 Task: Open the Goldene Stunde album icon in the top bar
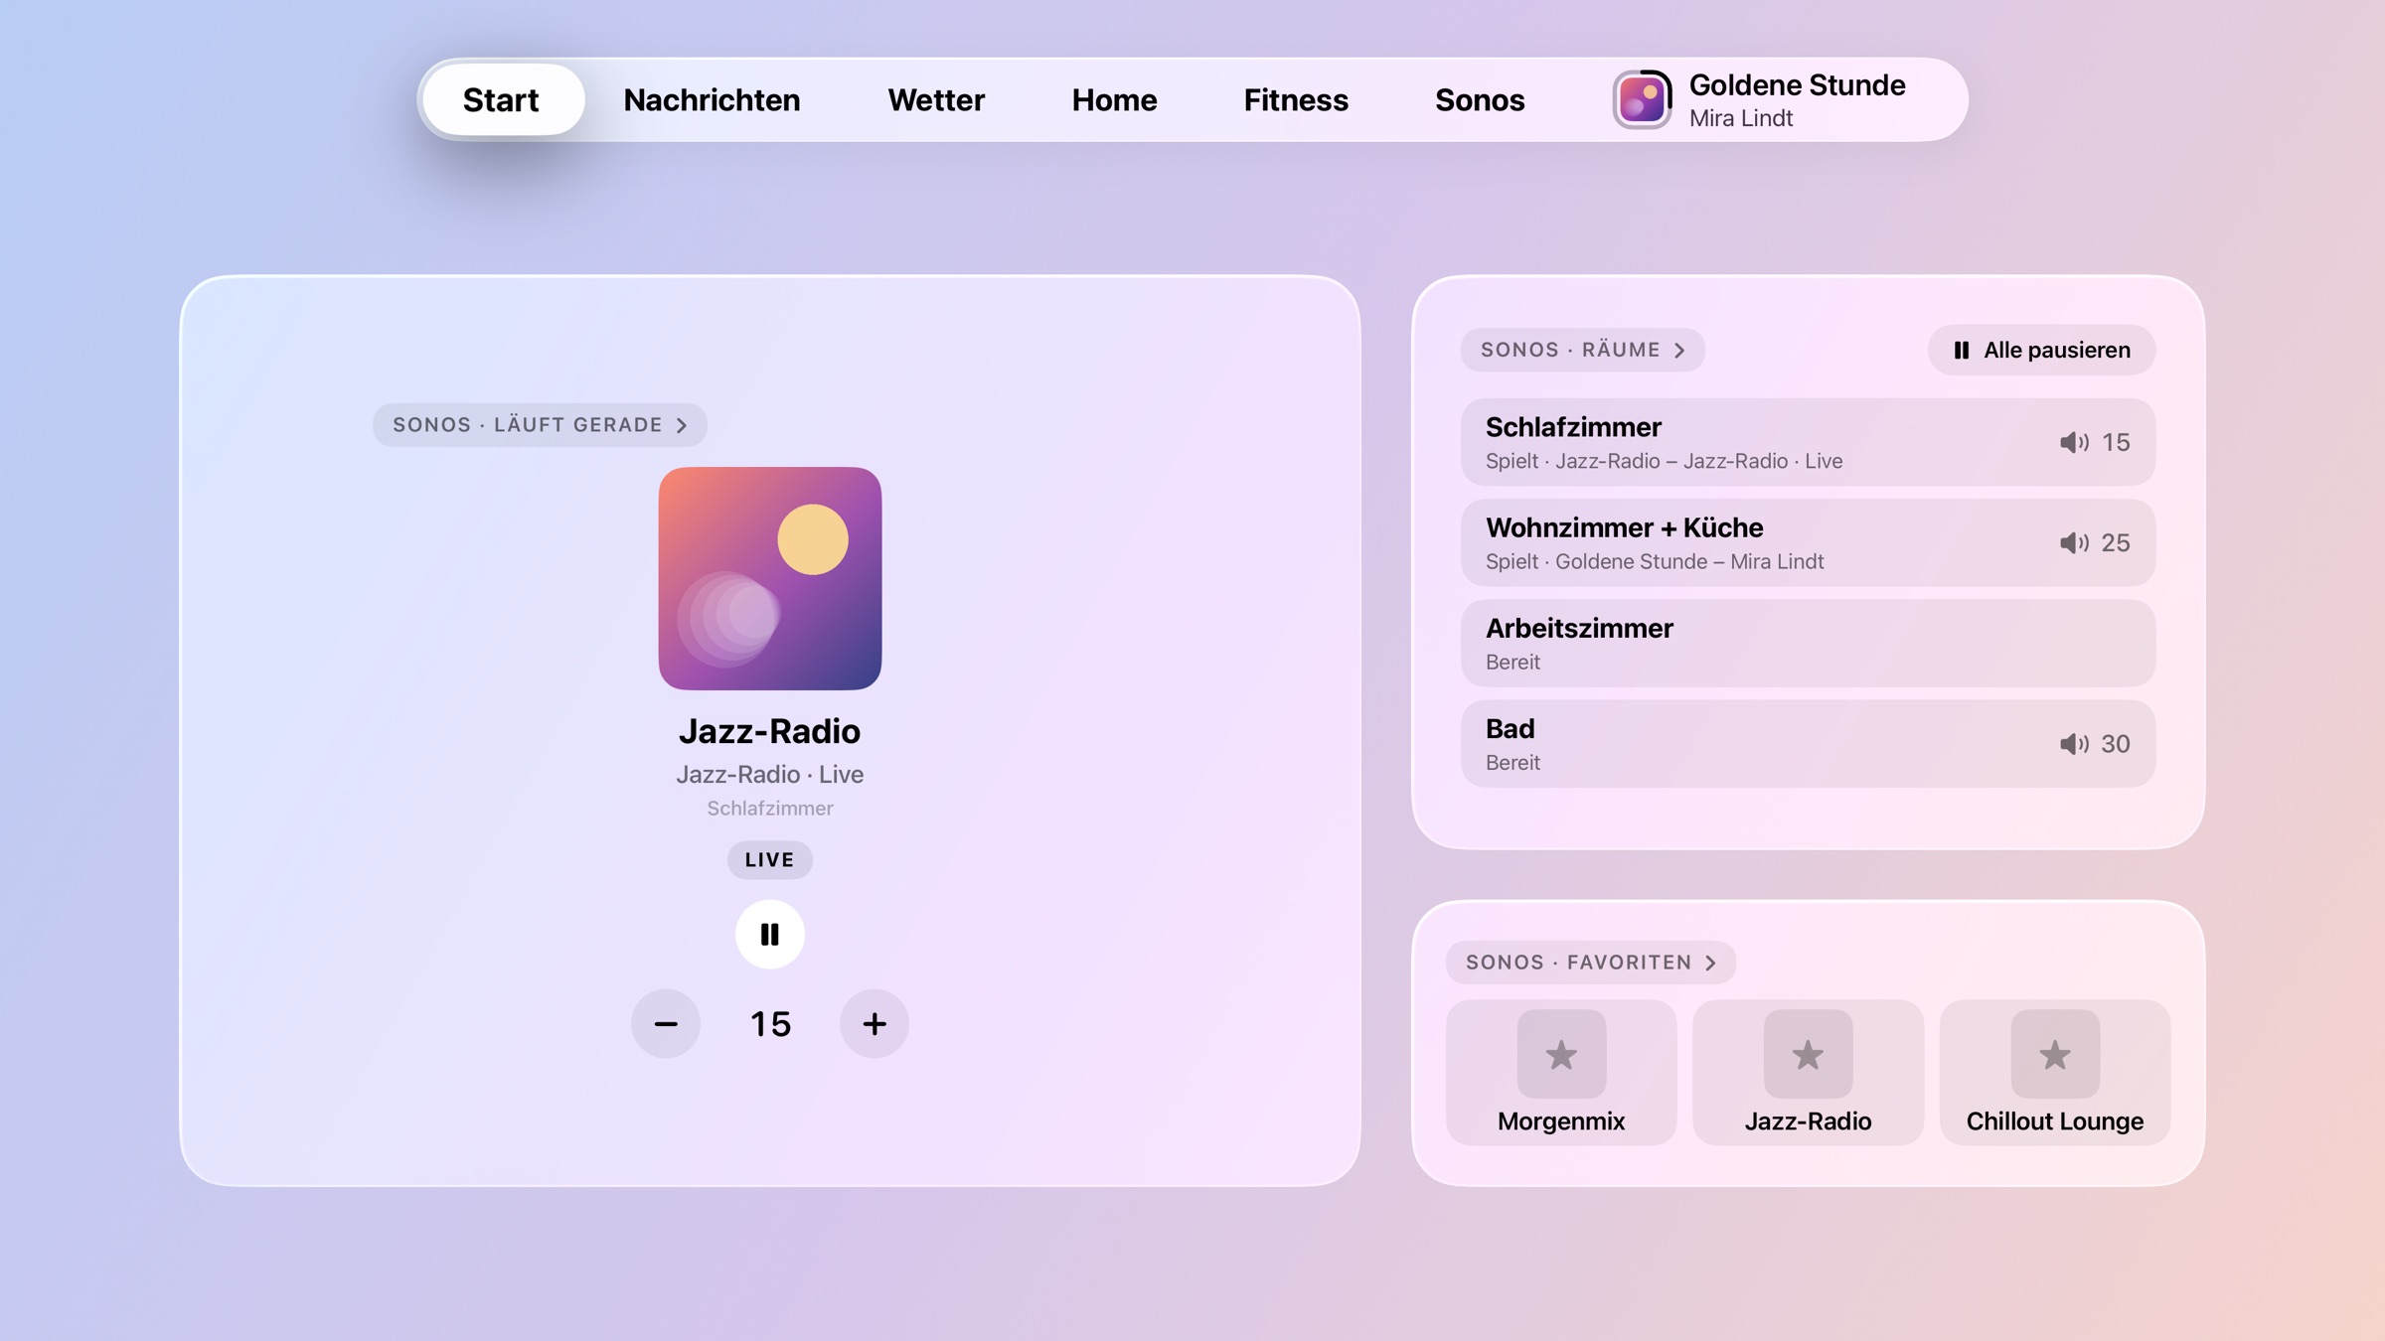point(1642,99)
